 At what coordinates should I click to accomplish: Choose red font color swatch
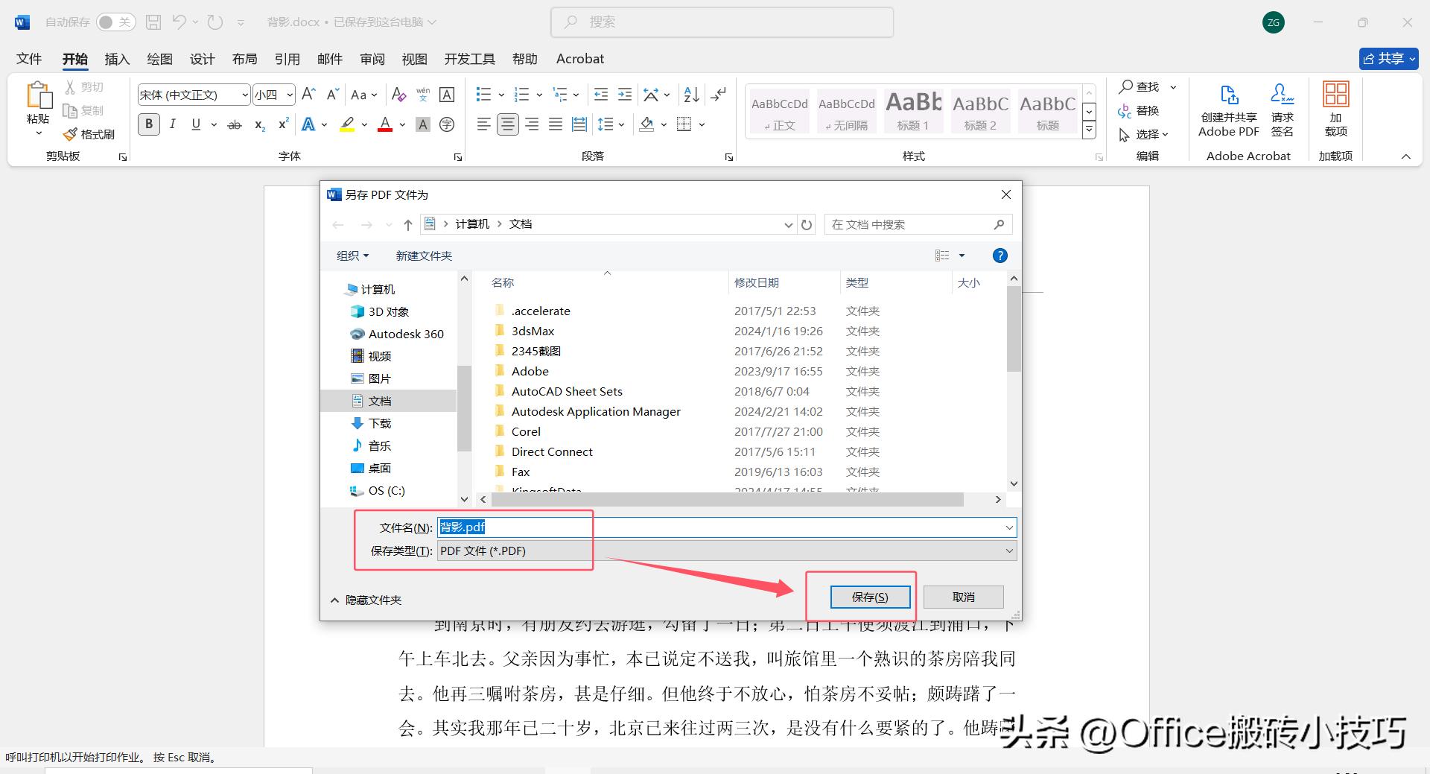pyautogui.click(x=385, y=124)
